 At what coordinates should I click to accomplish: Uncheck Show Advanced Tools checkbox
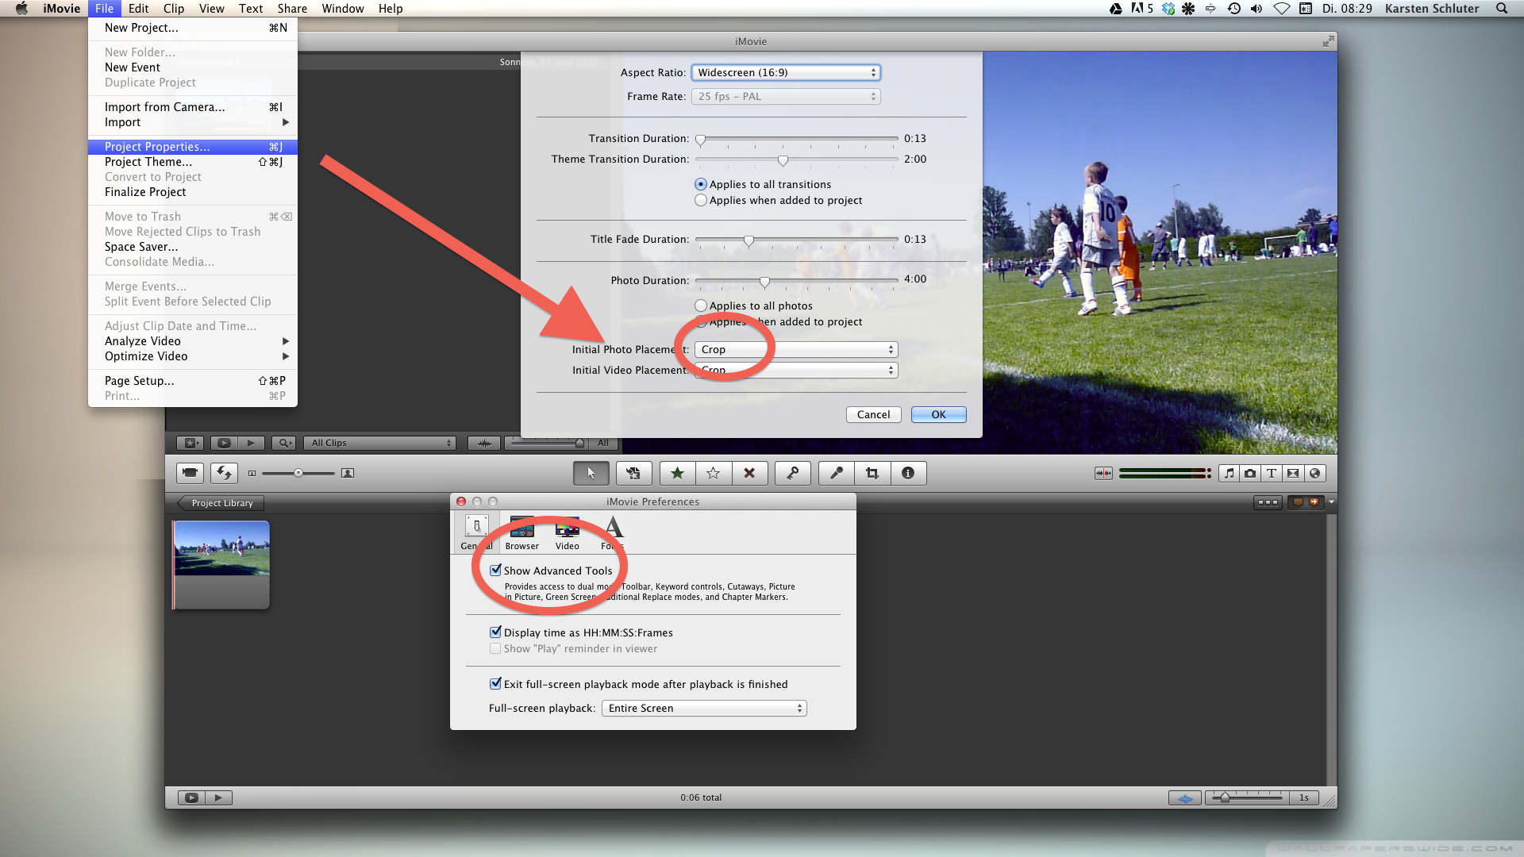tap(496, 571)
